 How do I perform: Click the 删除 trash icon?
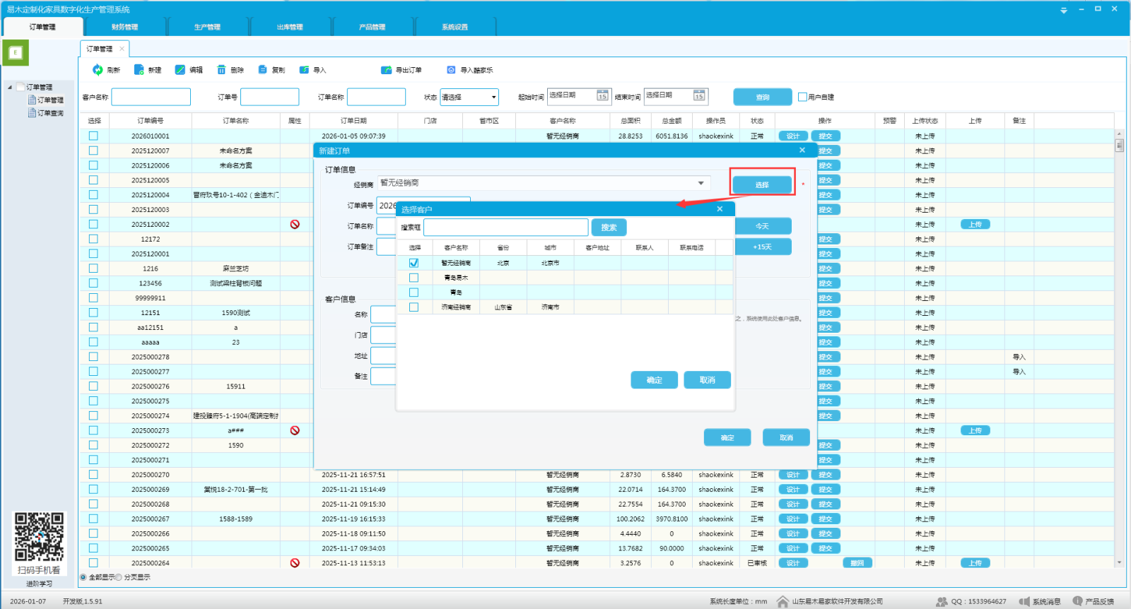pyautogui.click(x=221, y=70)
